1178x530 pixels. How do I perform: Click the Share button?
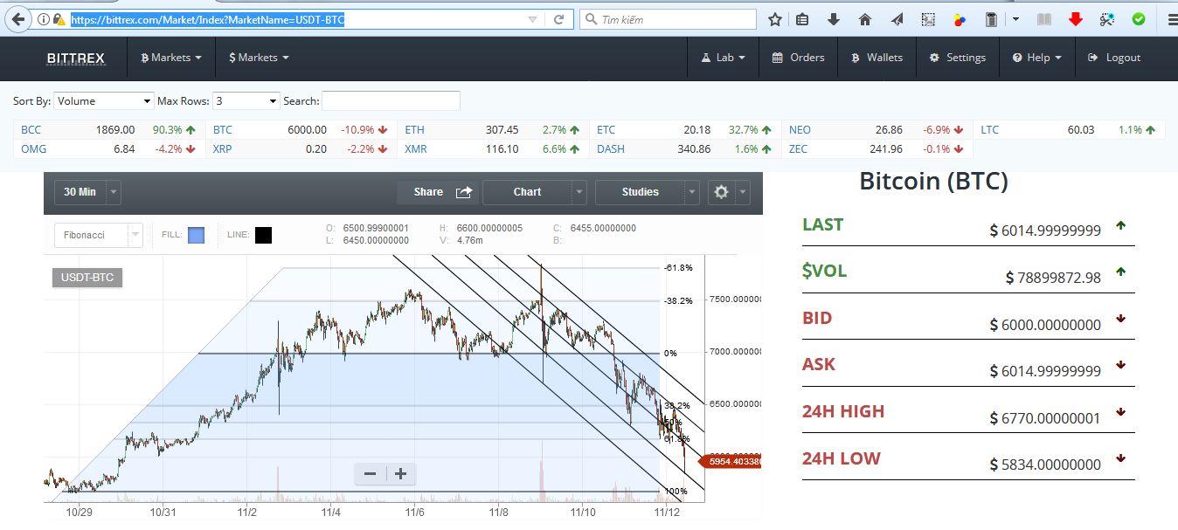(x=437, y=192)
